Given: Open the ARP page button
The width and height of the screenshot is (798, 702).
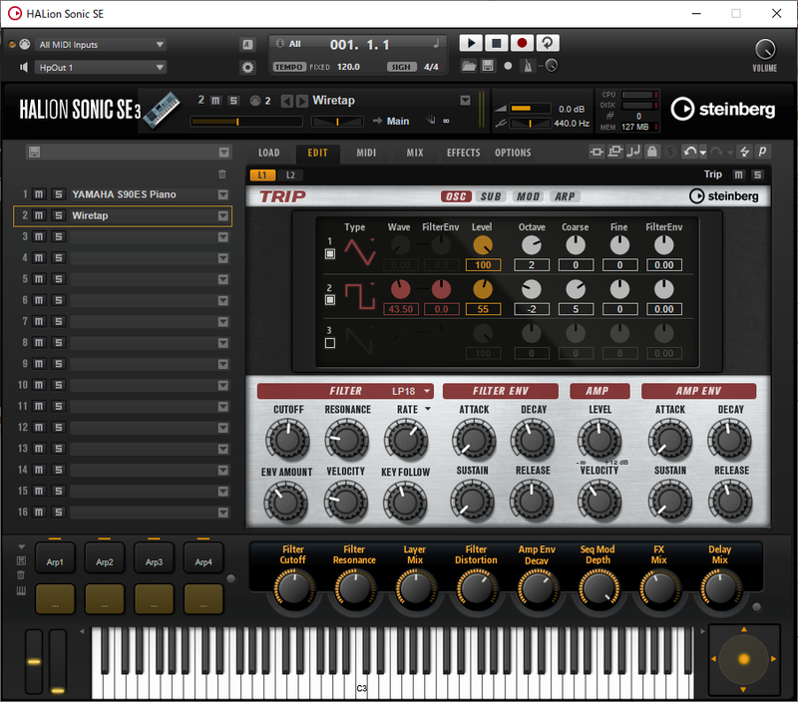Looking at the screenshot, I should pos(565,196).
